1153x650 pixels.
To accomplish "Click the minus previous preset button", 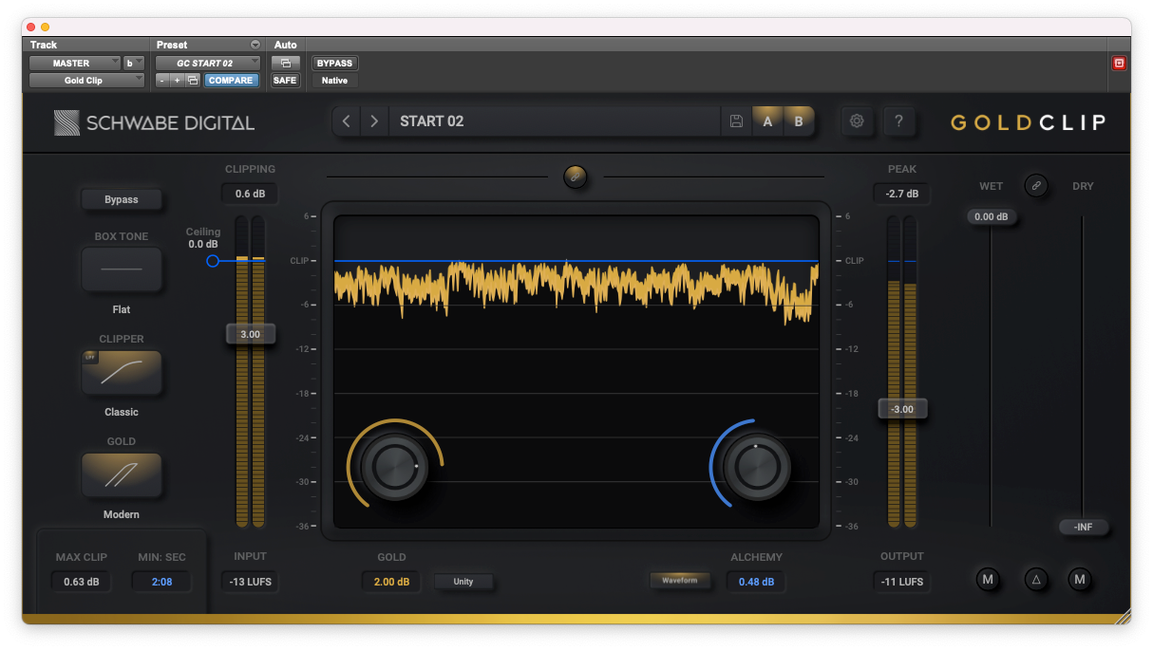I will [162, 81].
